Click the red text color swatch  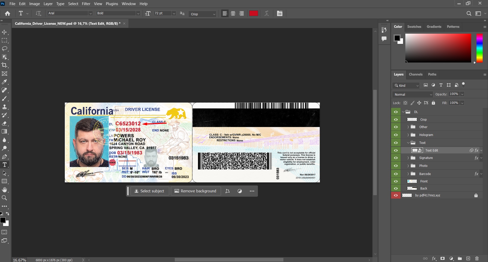254,14
